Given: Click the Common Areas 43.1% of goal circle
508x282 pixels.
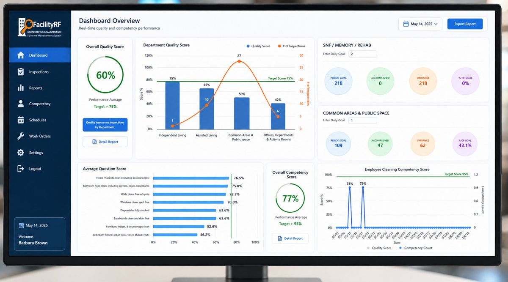Looking at the screenshot, I should click(x=465, y=143).
